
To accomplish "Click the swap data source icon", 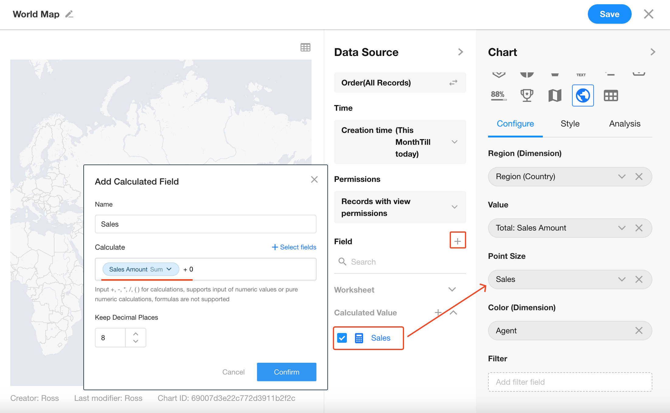I will [x=453, y=83].
